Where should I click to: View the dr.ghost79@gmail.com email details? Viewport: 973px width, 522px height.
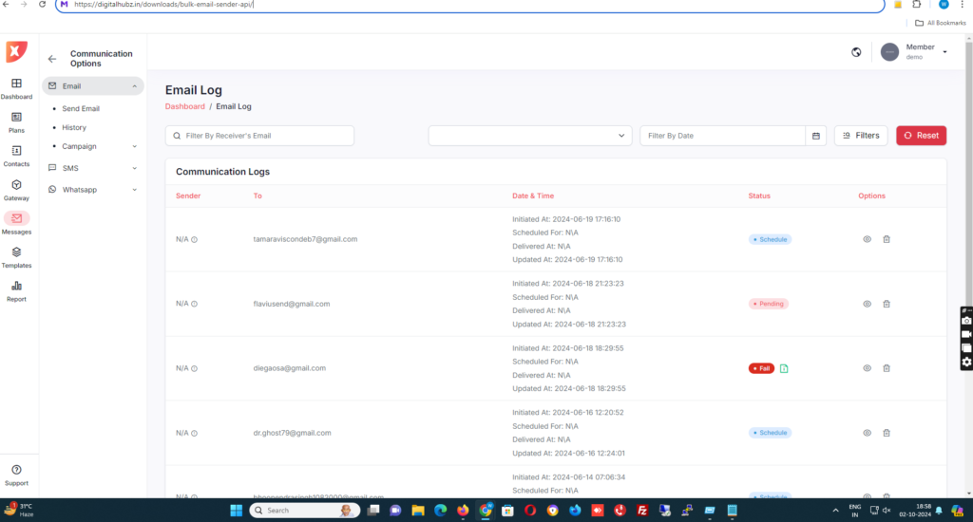click(867, 433)
